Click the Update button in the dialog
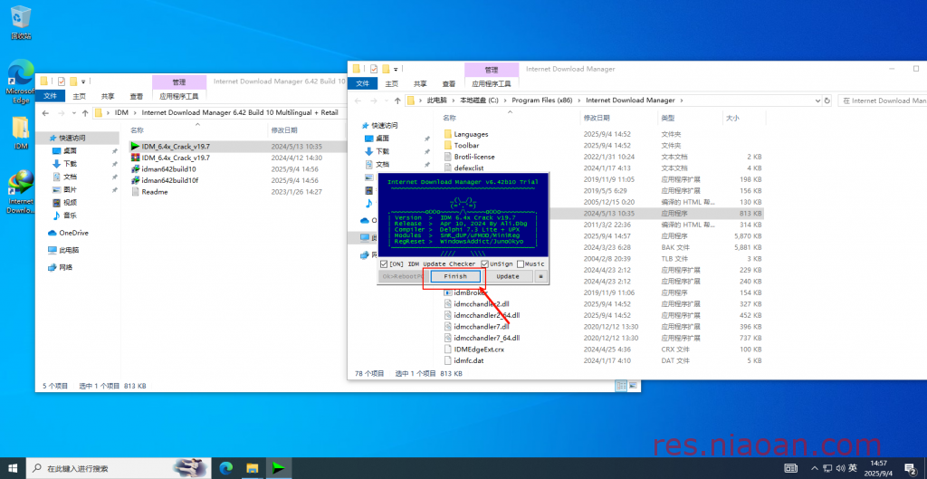Image resolution: width=927 pixels, height=479 pixels. point(508,277)
